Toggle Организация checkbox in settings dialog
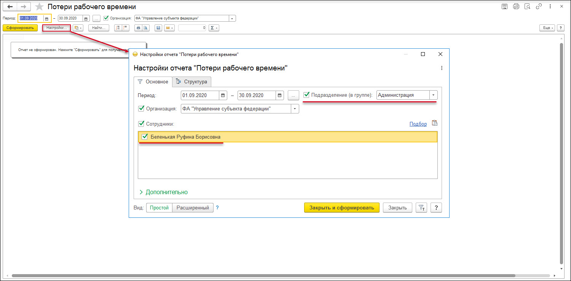The width and height of the screenshot is (571, 281). coord(141,109)
